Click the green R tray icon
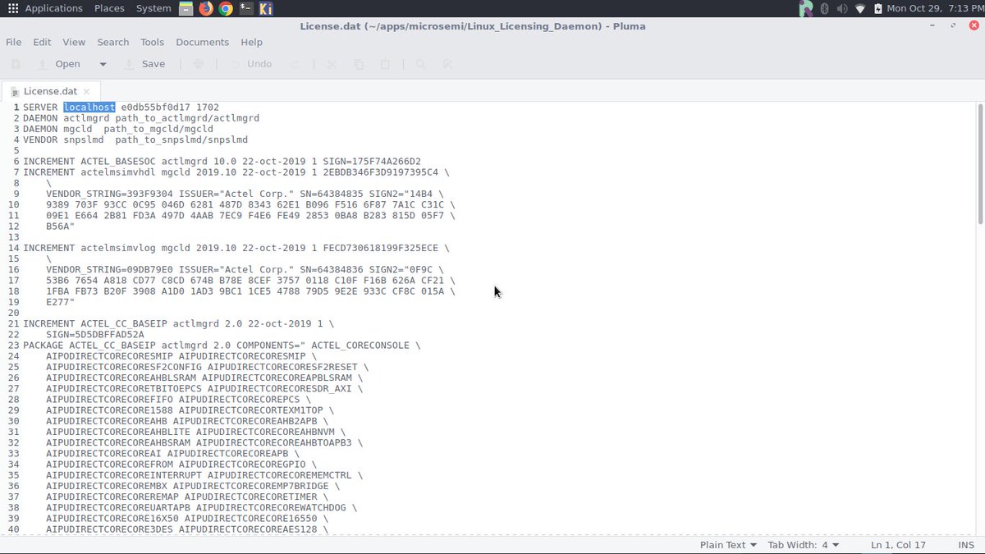 [x=806, y=8]
